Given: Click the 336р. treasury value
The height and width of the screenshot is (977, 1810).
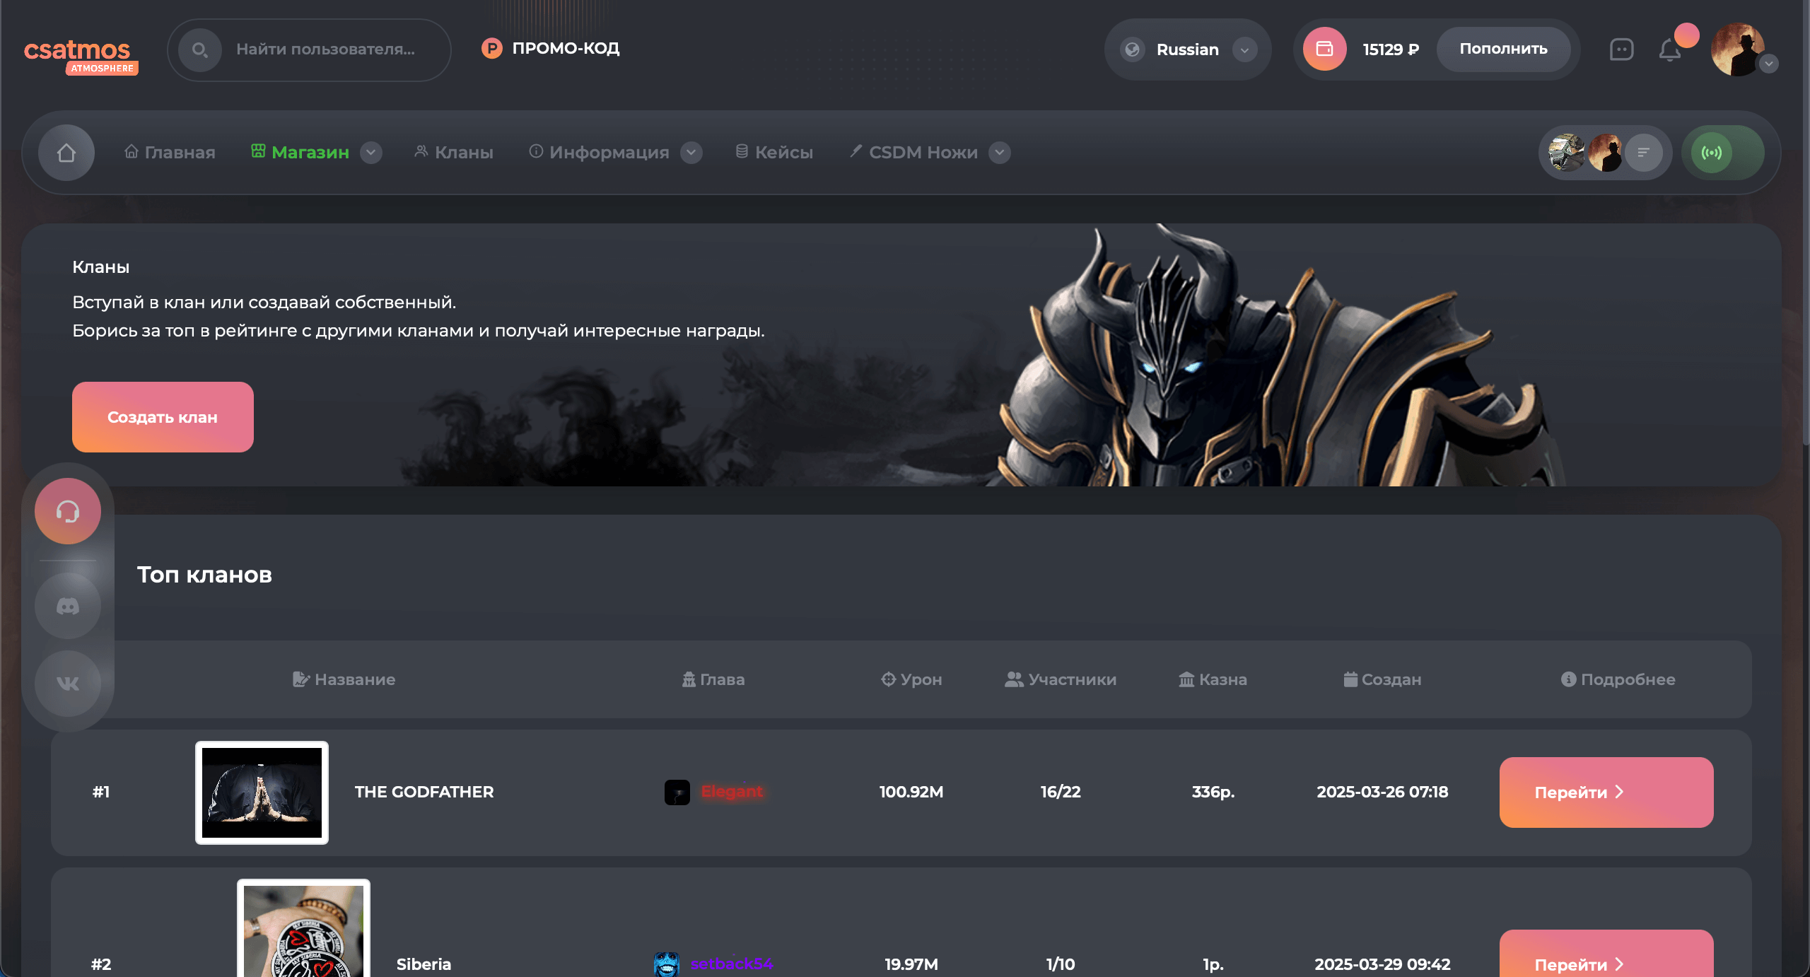Looking at the screenshot, I should pyautogui.click(x=1213, y=792).
